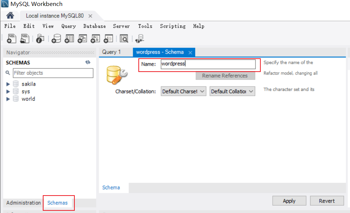Click the Rename References button
Image resolution: width=350 pixels, height=213 pixels.
tap(225, 76)
